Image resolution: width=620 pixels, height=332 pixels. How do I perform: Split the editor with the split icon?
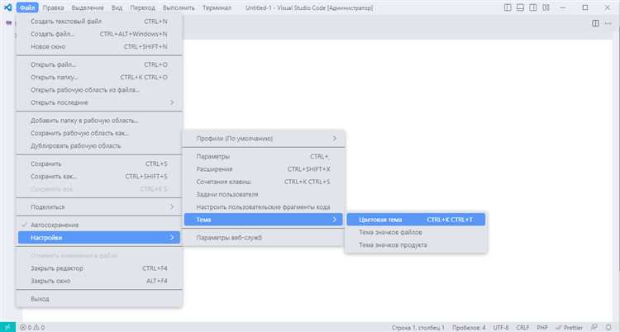pyautogui.click(x=595, y=23)
